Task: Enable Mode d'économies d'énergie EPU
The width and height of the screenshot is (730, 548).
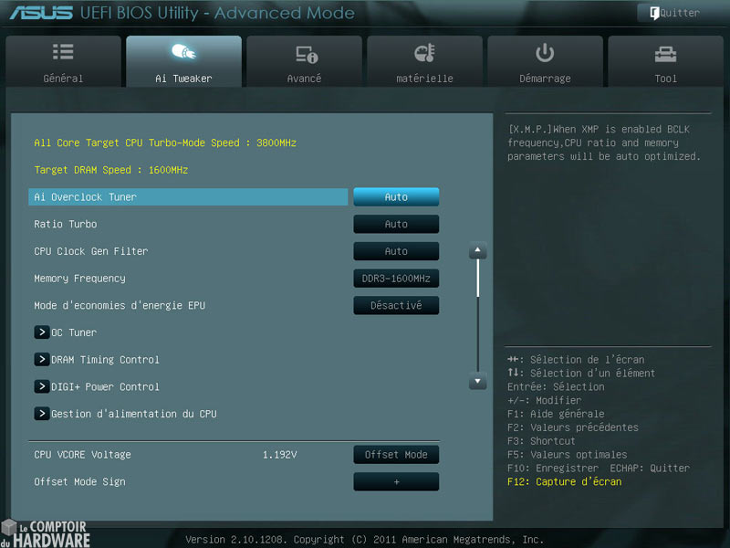Action: 396,305
